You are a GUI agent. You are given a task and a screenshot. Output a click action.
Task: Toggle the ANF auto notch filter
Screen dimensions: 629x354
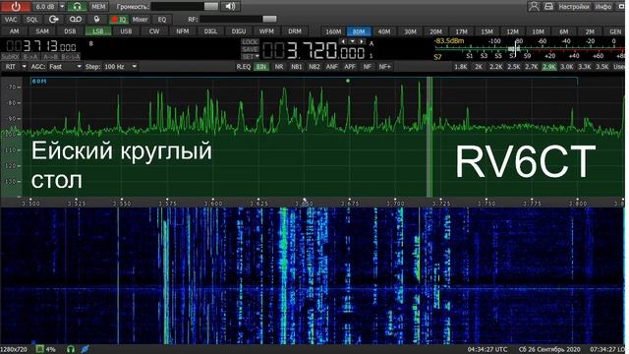click(332, 67)
